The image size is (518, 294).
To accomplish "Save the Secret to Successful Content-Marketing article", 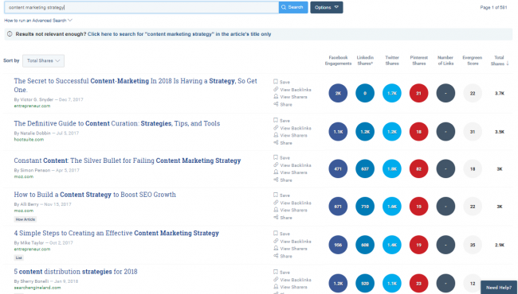I will (x=281, y=82).
